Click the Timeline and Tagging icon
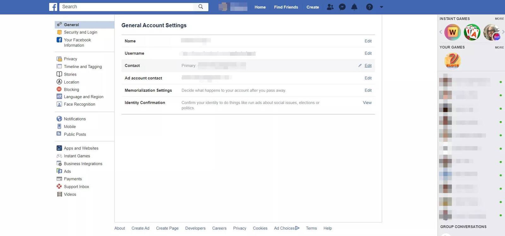This screenshot has width=505, height=236. click(x=59, y=66)
